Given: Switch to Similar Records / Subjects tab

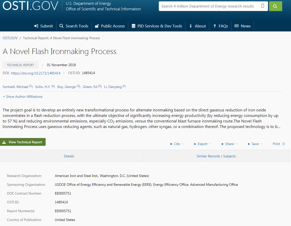Looking at the screenshot, I should tap(216, 156).
